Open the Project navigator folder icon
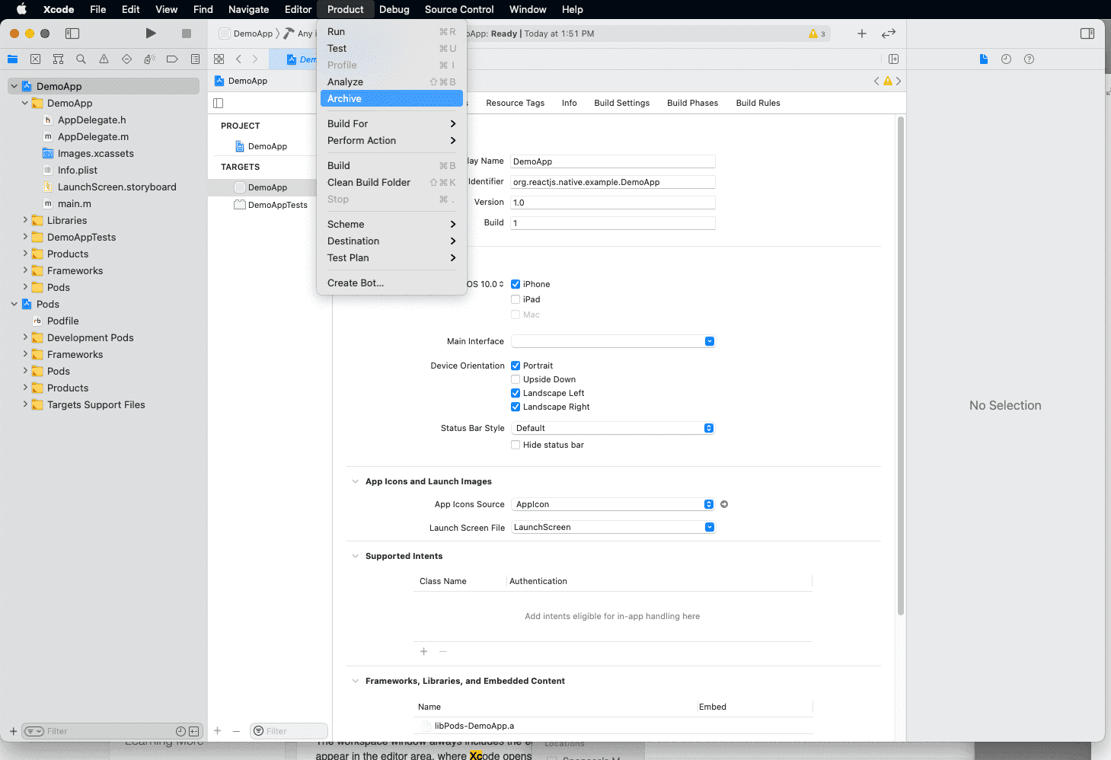This screenshot has height=760, width=1111. tap(12, 59)
